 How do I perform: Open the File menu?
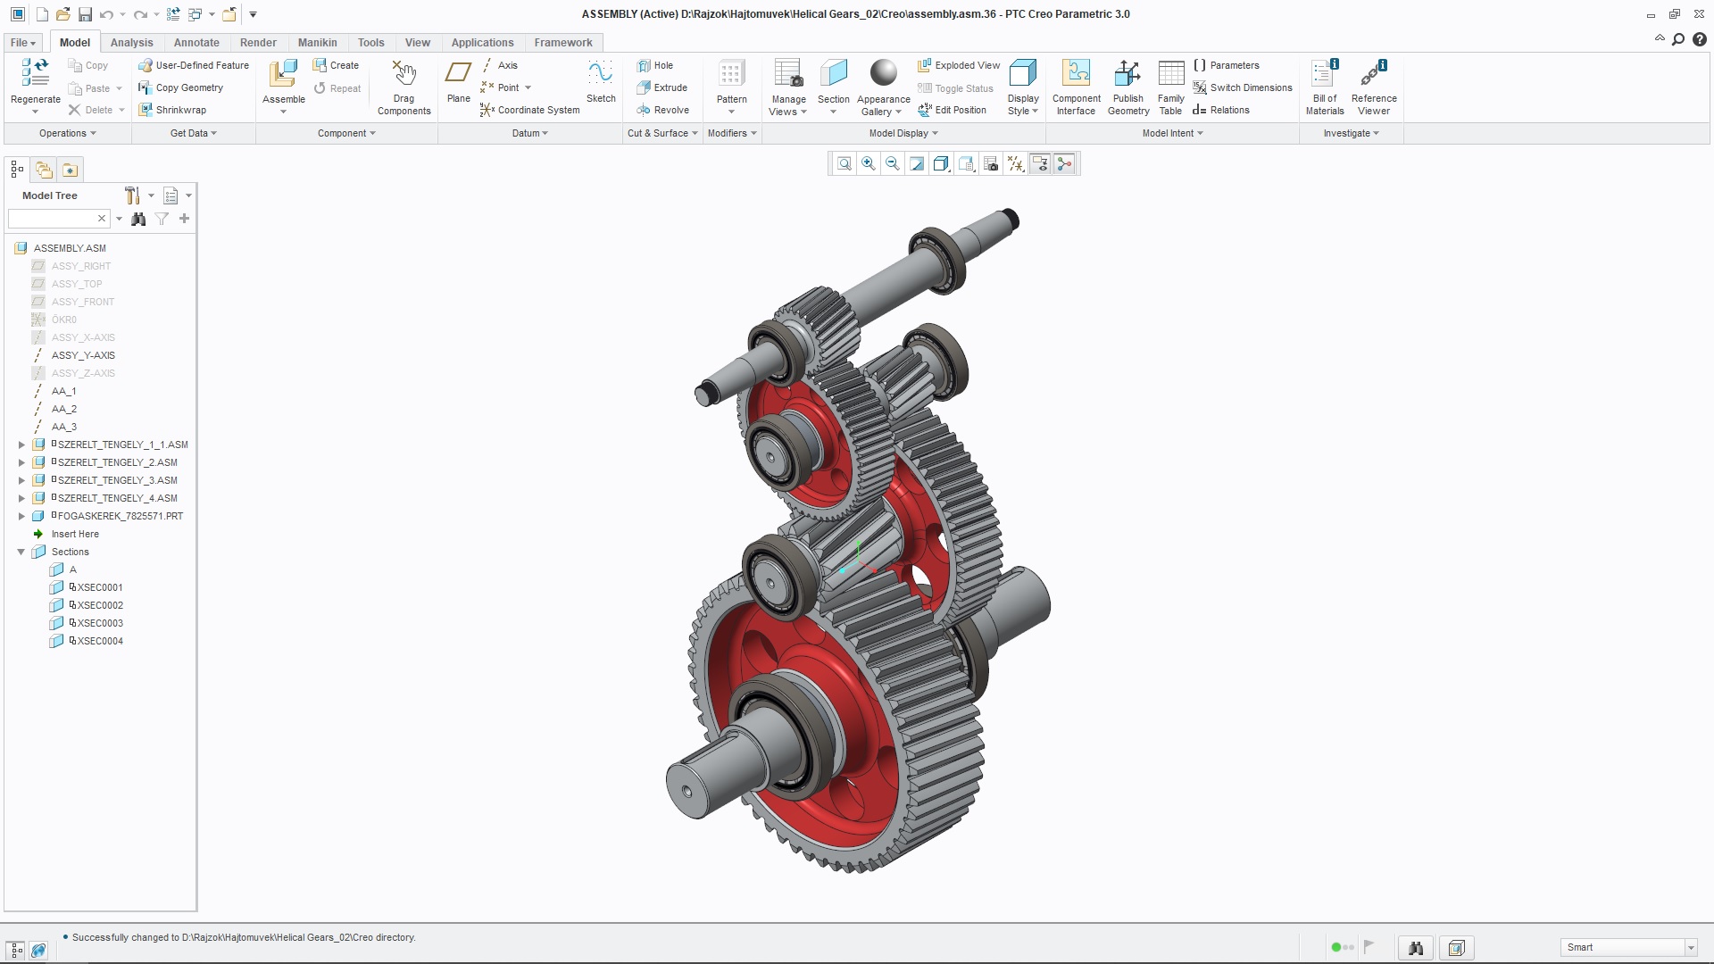tap(23, 43)
